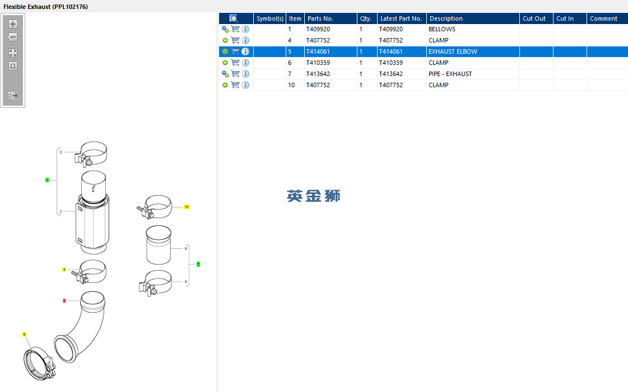Show info for PIPE - EXHAUST

pyautogui.click(x=245, y=74)
